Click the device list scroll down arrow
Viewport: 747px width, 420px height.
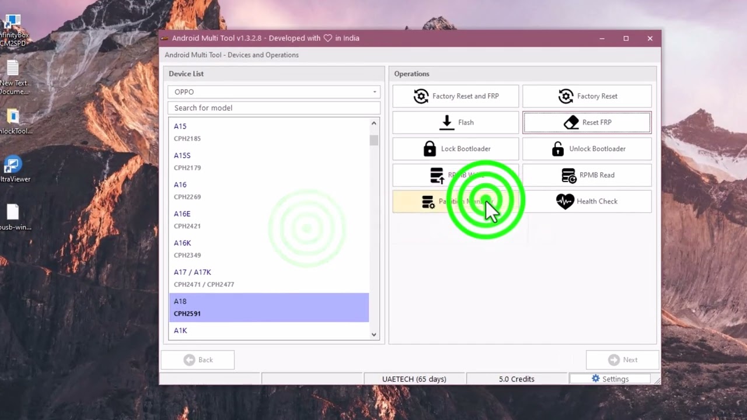[x=374, y=334]
